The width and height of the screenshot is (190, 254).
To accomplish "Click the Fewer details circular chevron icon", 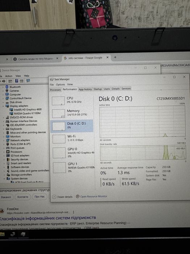I will (x=54, y=197).
